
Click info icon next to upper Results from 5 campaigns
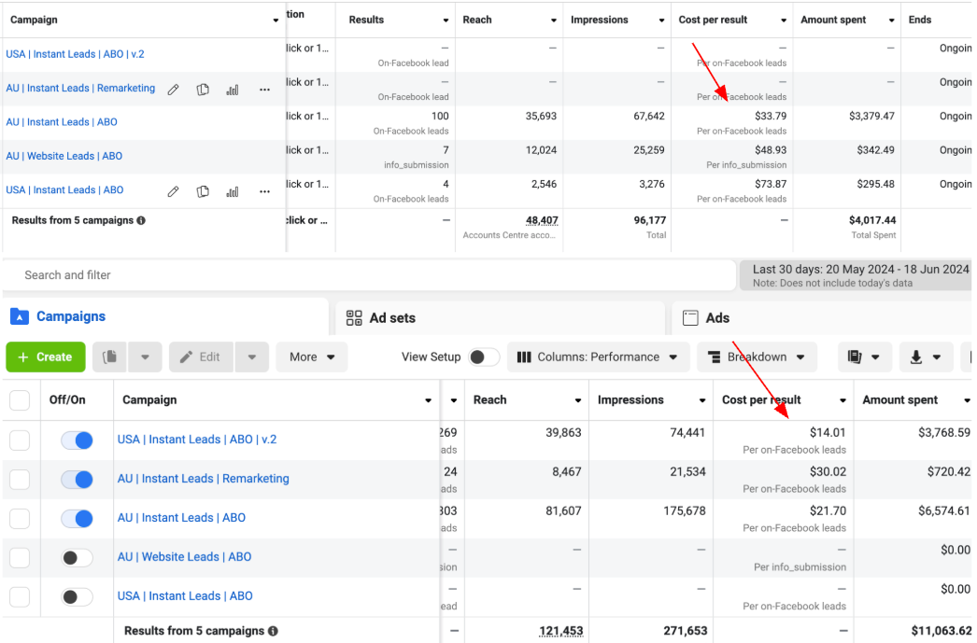141,220
